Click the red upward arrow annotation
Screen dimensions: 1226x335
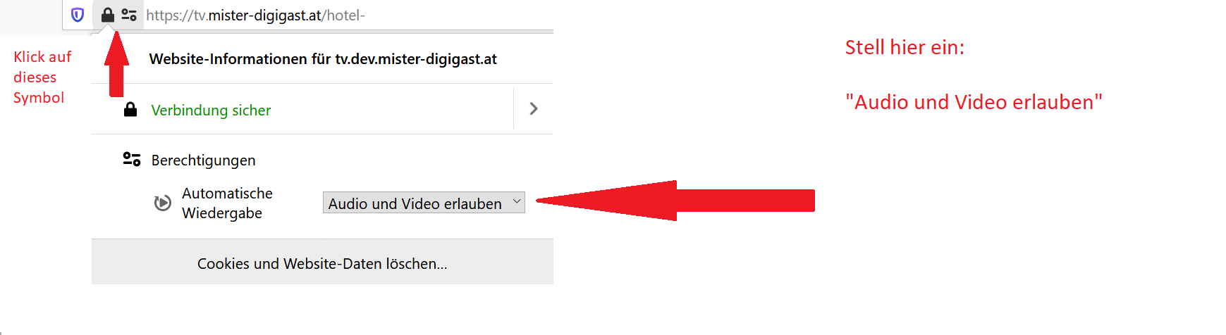tap(117, 64)
